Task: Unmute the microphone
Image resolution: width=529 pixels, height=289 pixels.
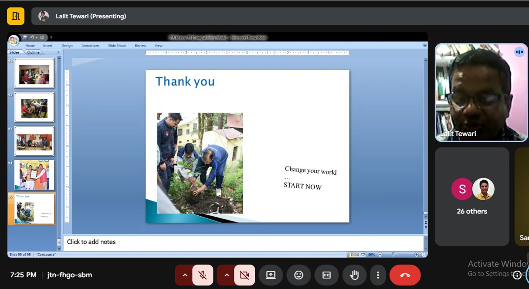Action: (203, 275)
